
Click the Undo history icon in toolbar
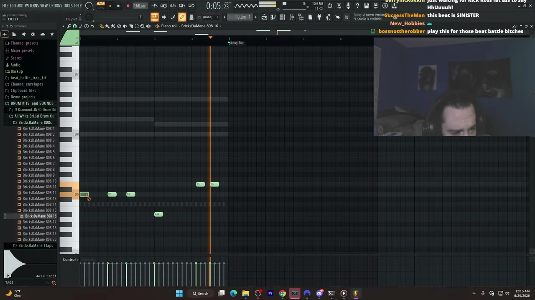coord(330,6)
